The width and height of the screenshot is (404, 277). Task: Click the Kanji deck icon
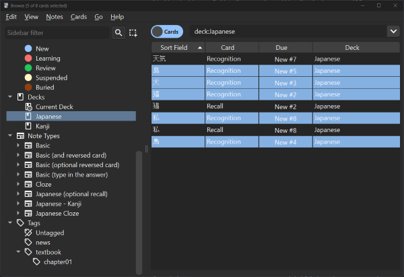[x=28, y=126]
